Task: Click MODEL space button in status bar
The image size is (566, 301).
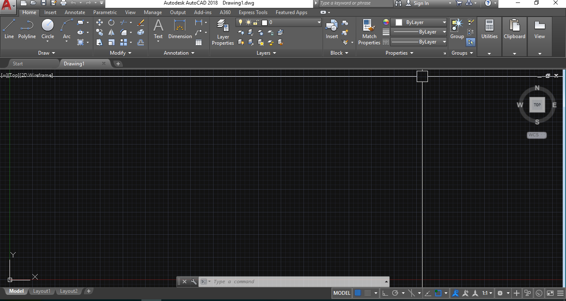Action: (342, 293)
